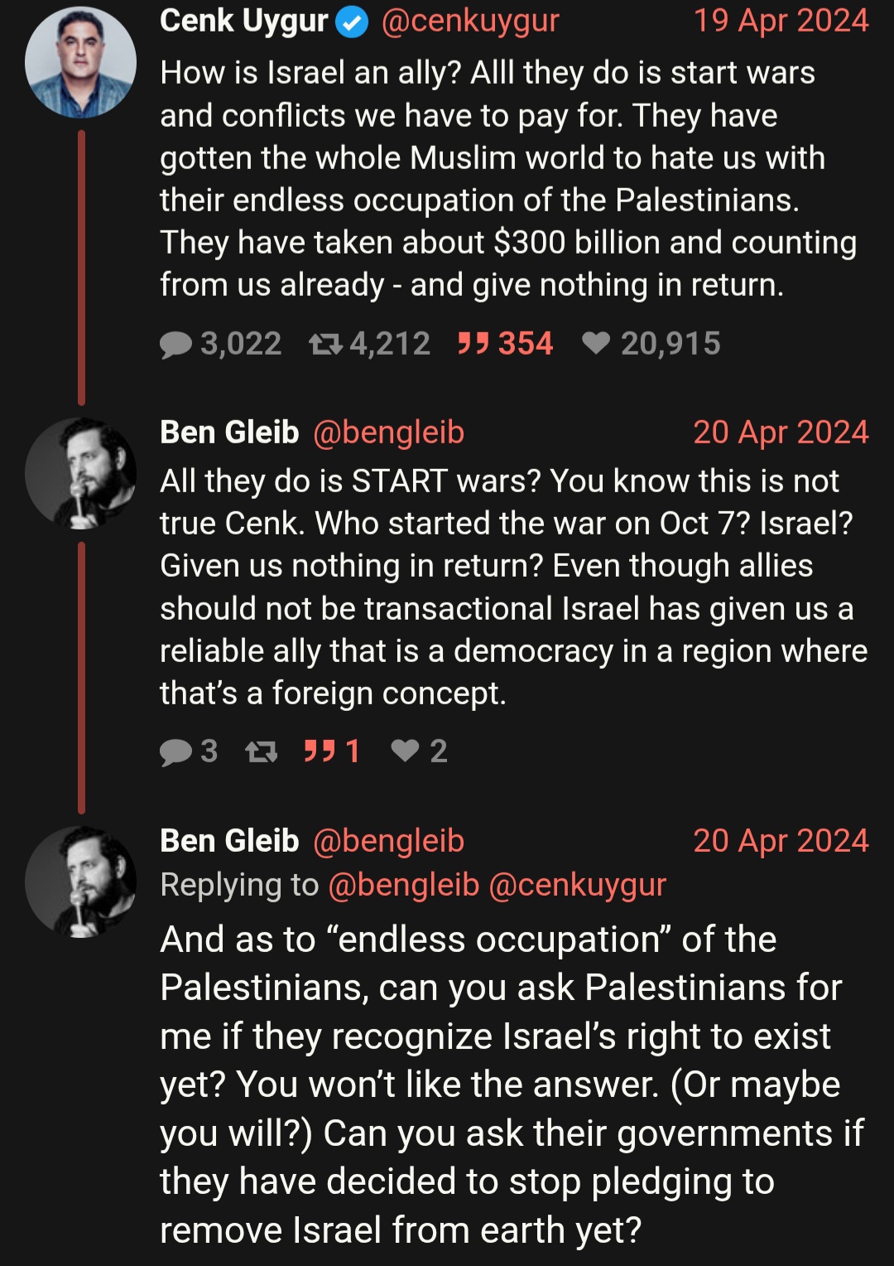Open 19 Apr 2024 tweet date link
Image resolution: width=894 pixels, height=1266 pixels.
pyautogui.click(x=781, y=21)
